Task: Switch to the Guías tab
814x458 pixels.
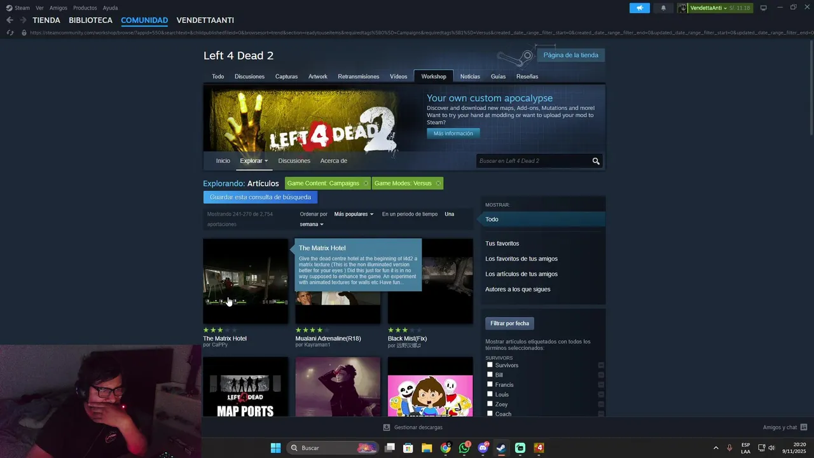Action: [x=498, y=76]
